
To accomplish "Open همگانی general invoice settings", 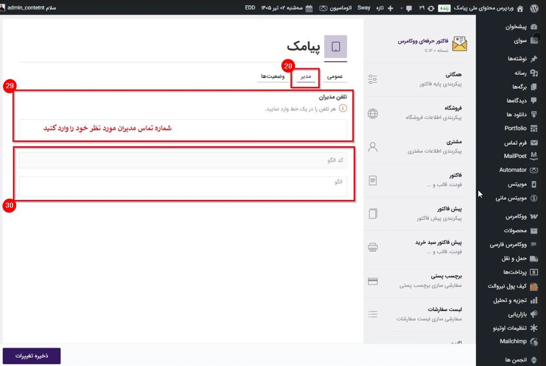I will [x=416, y=79].
